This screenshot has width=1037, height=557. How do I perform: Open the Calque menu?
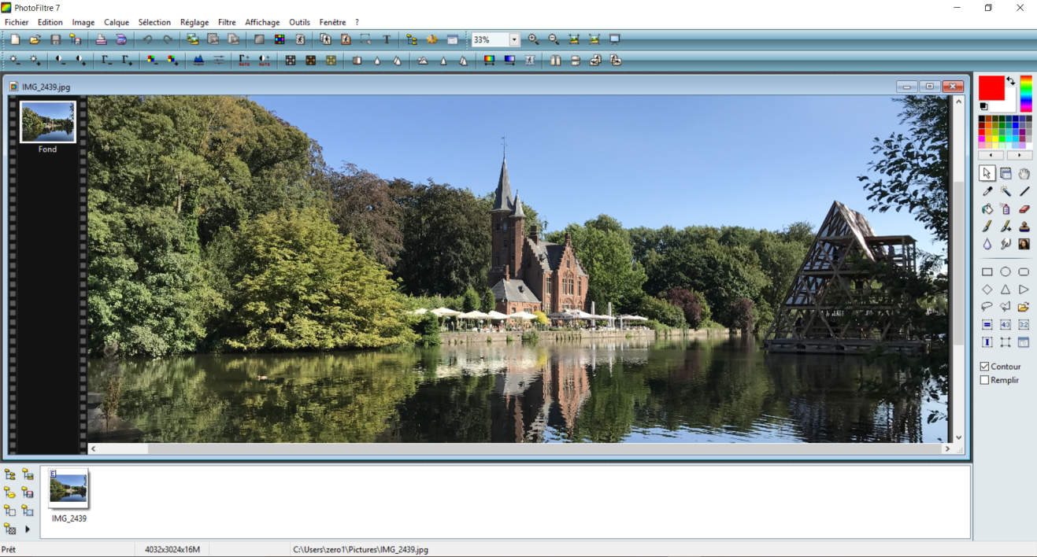(117, 22)
